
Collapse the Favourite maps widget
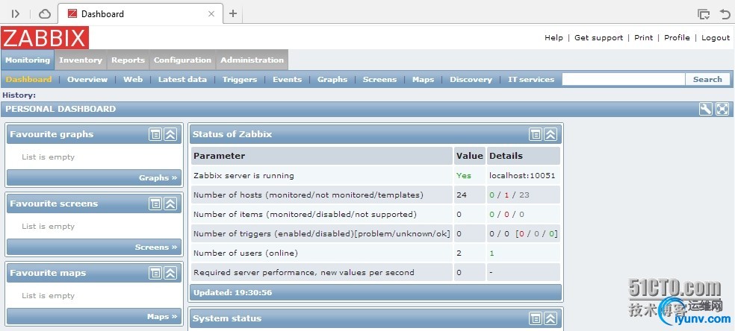click(x=170, y=273)
